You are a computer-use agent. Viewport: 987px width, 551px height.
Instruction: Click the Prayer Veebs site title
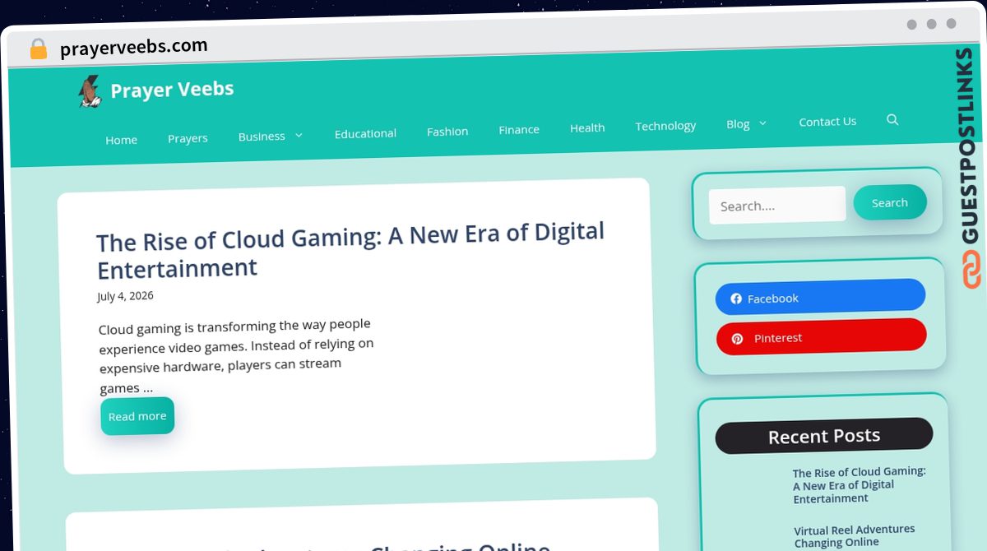tap(172, 90)
